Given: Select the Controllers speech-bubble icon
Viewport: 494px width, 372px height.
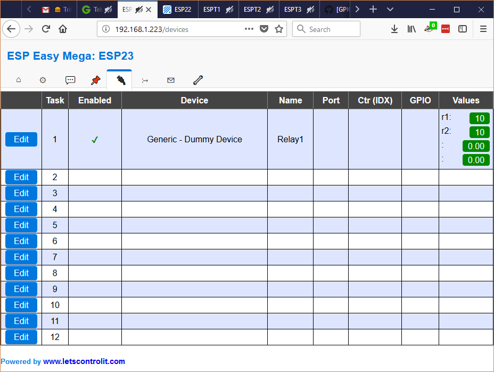Looking at the screenshot, I should (70, 80).
